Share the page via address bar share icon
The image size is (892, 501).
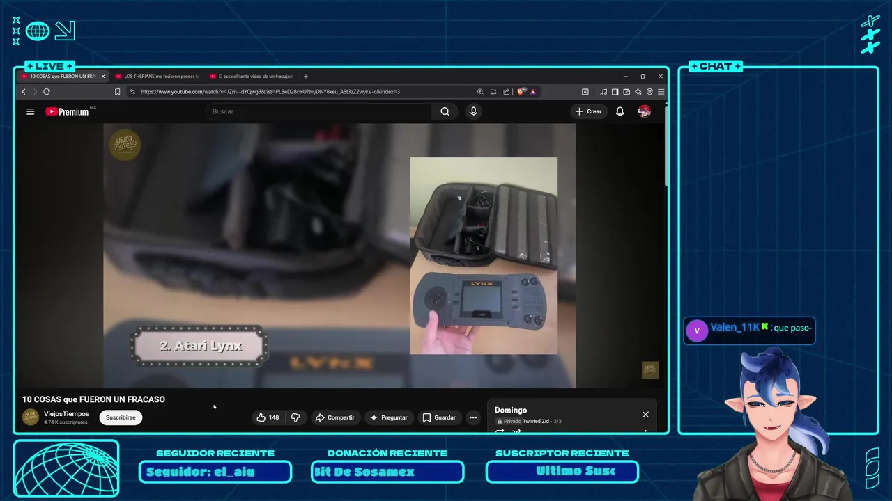pyautogui.click(x=506, y=92)
